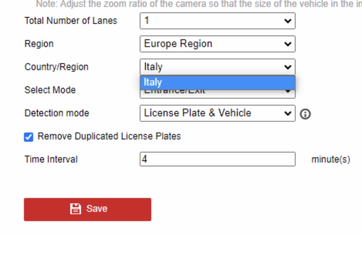Expand the Europe Region dropdown
This screenshot has width=362, height=255.
click(x=217, y=44)
